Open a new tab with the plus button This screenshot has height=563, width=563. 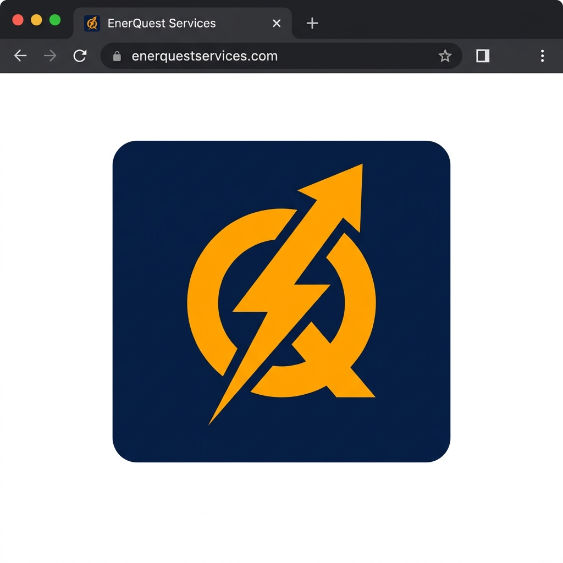tap(312, 23)
